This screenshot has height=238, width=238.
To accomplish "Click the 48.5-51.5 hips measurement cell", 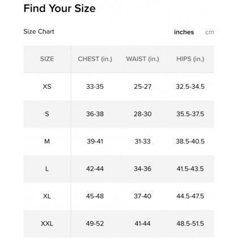I will pyautogui.click(x=190, y=223).
